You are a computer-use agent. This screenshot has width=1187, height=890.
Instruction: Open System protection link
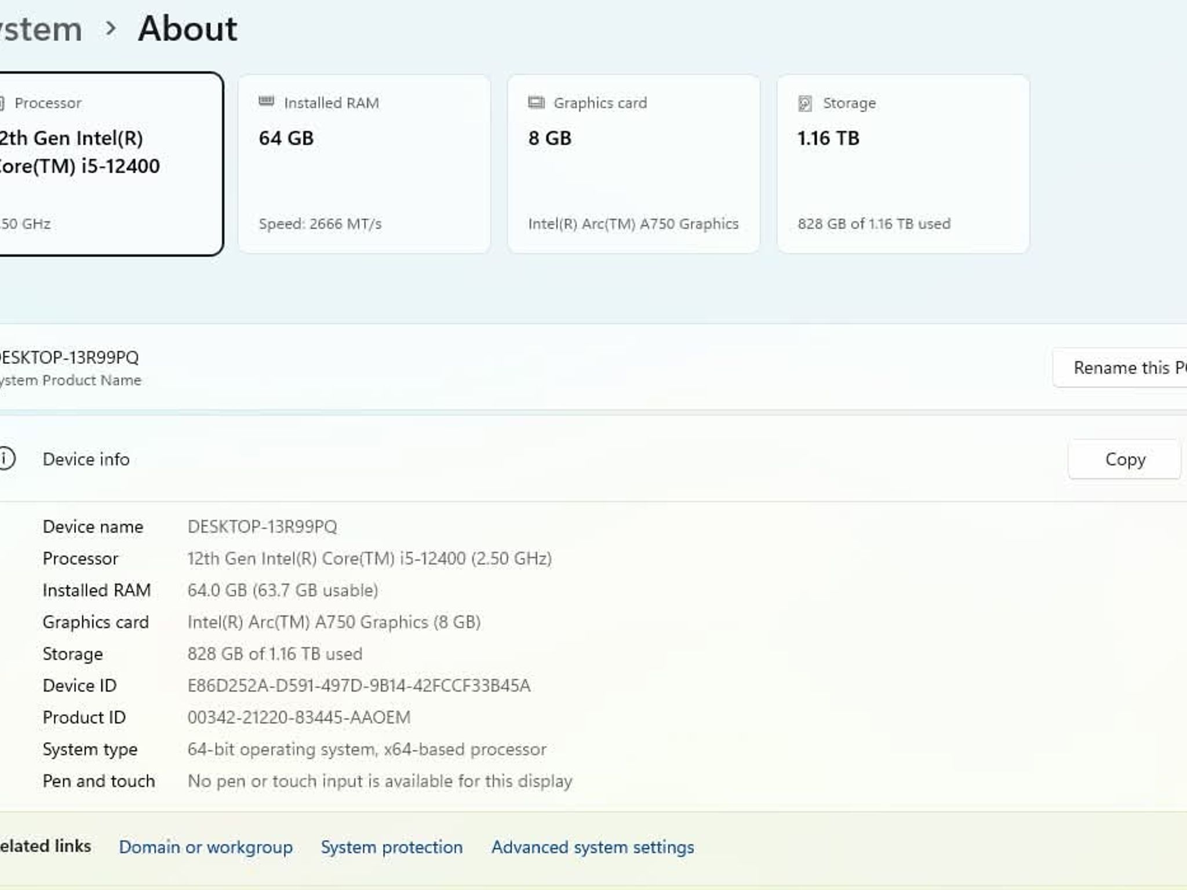coord(392,847)
